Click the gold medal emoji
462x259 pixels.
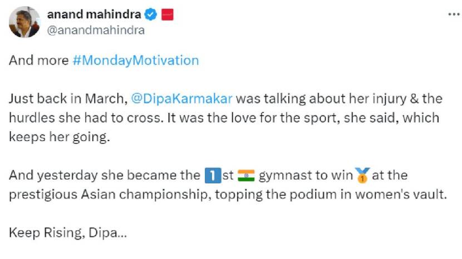(363, 176)
